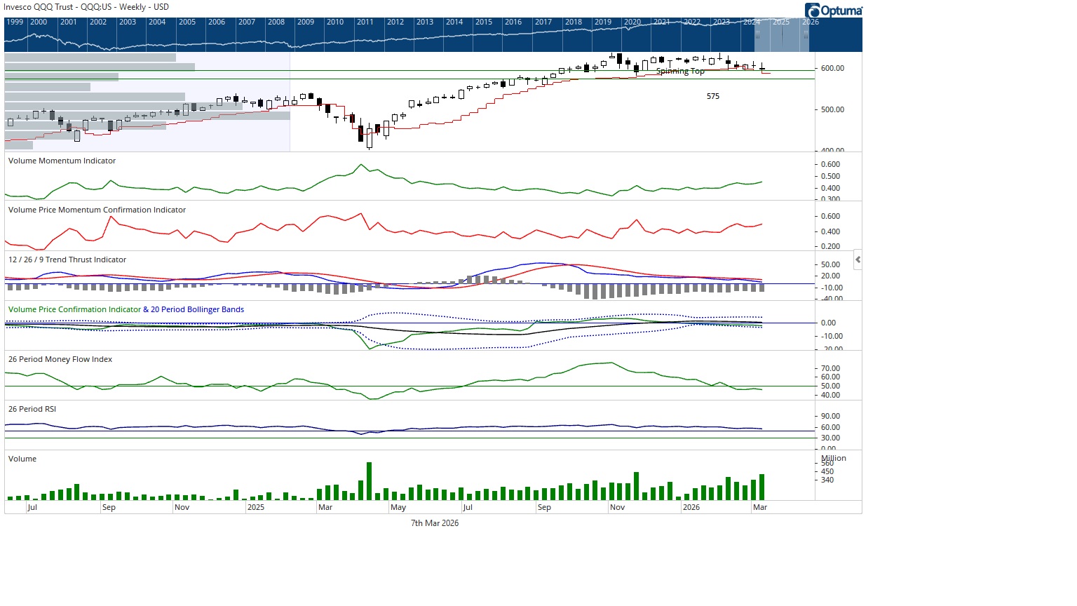
Task: Click the Invesco QQQ Trust chart title
Action: [86, 7]
